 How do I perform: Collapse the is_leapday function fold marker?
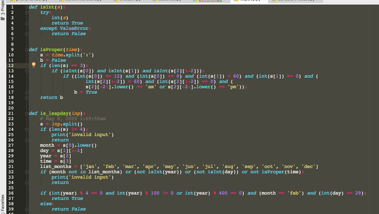pos(27,113)
